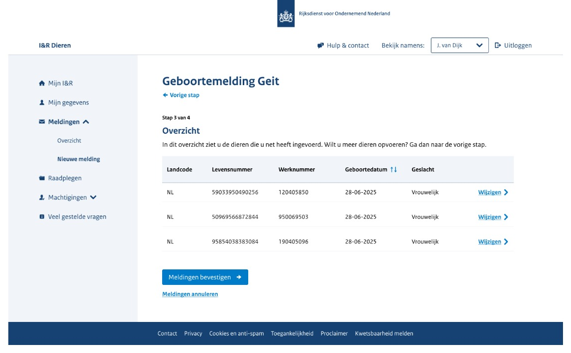Open Mijn I&R in the sidebar

click(61, 83)
